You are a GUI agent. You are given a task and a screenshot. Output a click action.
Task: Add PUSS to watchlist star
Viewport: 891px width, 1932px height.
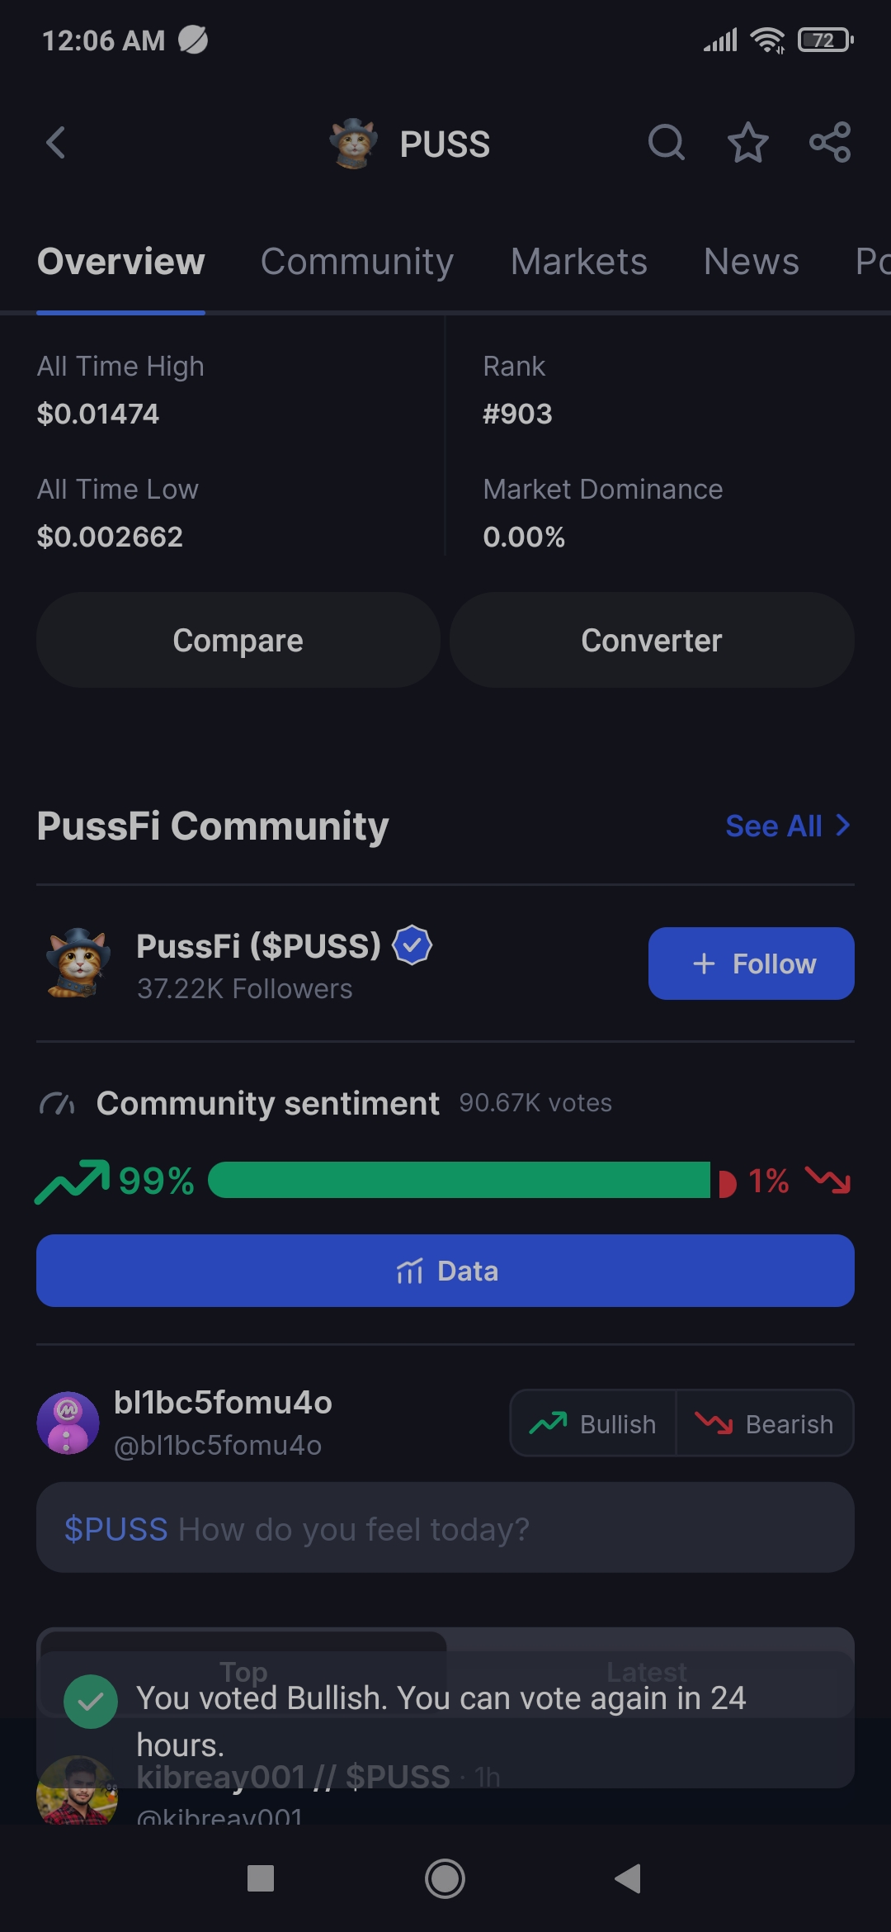click(x=747, y=143)
